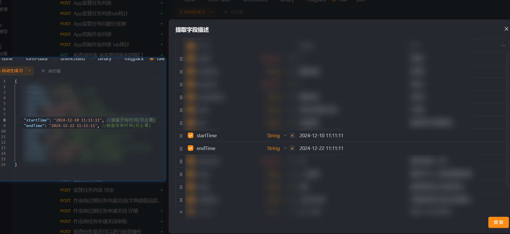Click the opening brace on line 1
Screen dimensions: 510x234
coord(16,81)
